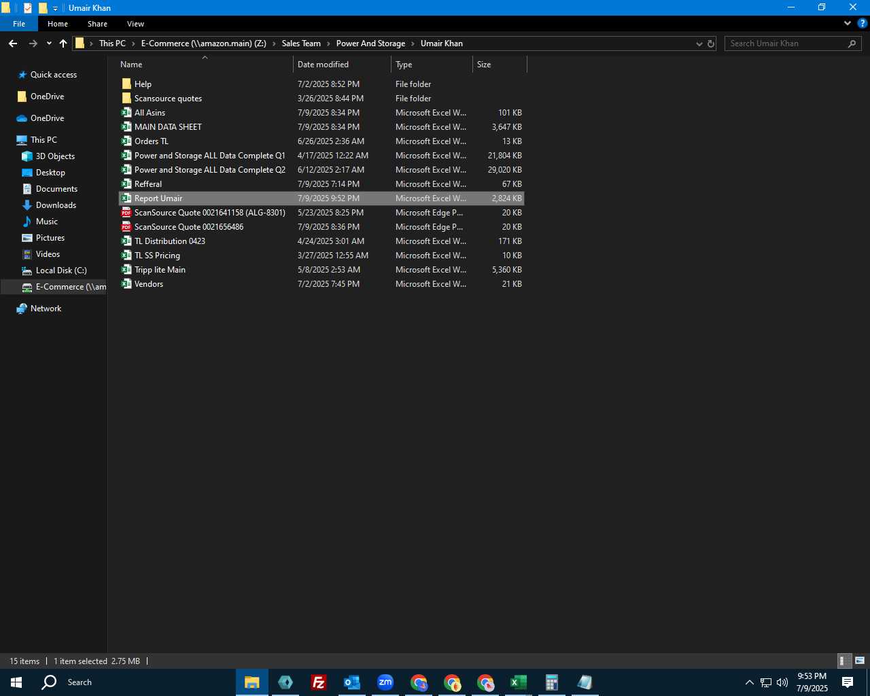Open the Help folder icon
Viewport: 870px width, 696px height.
(x=126, y=84)
